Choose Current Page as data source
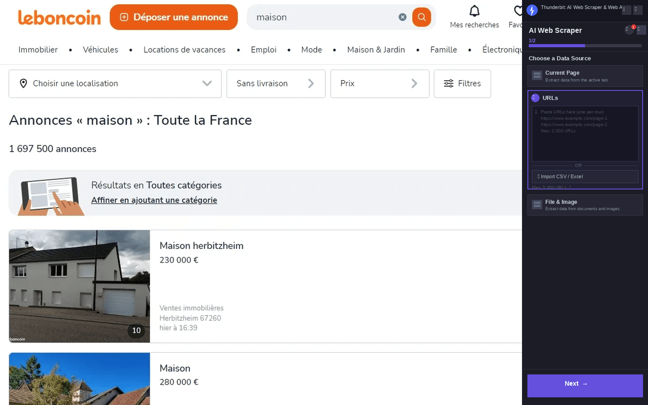The width and height of the screenshot is (648, 405). tap(585, 76)
